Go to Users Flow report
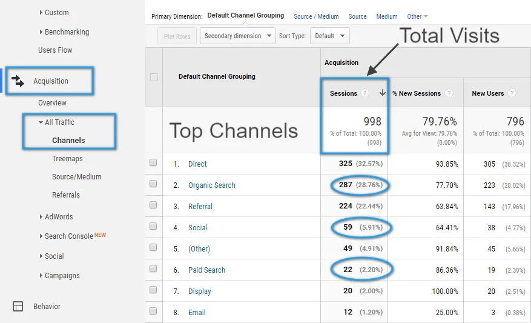 pyautogui.click(x=55, y=50)
